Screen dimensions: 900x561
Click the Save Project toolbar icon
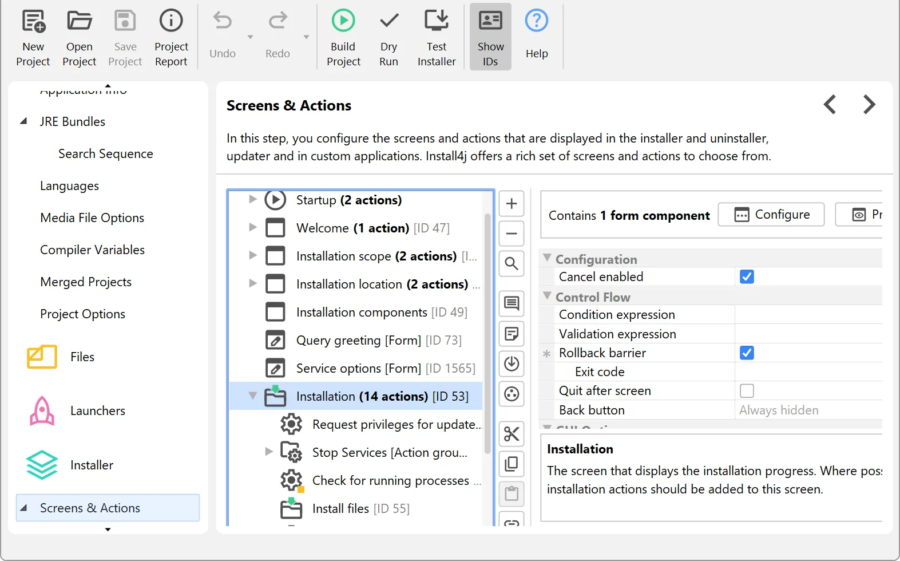(125, 21)
